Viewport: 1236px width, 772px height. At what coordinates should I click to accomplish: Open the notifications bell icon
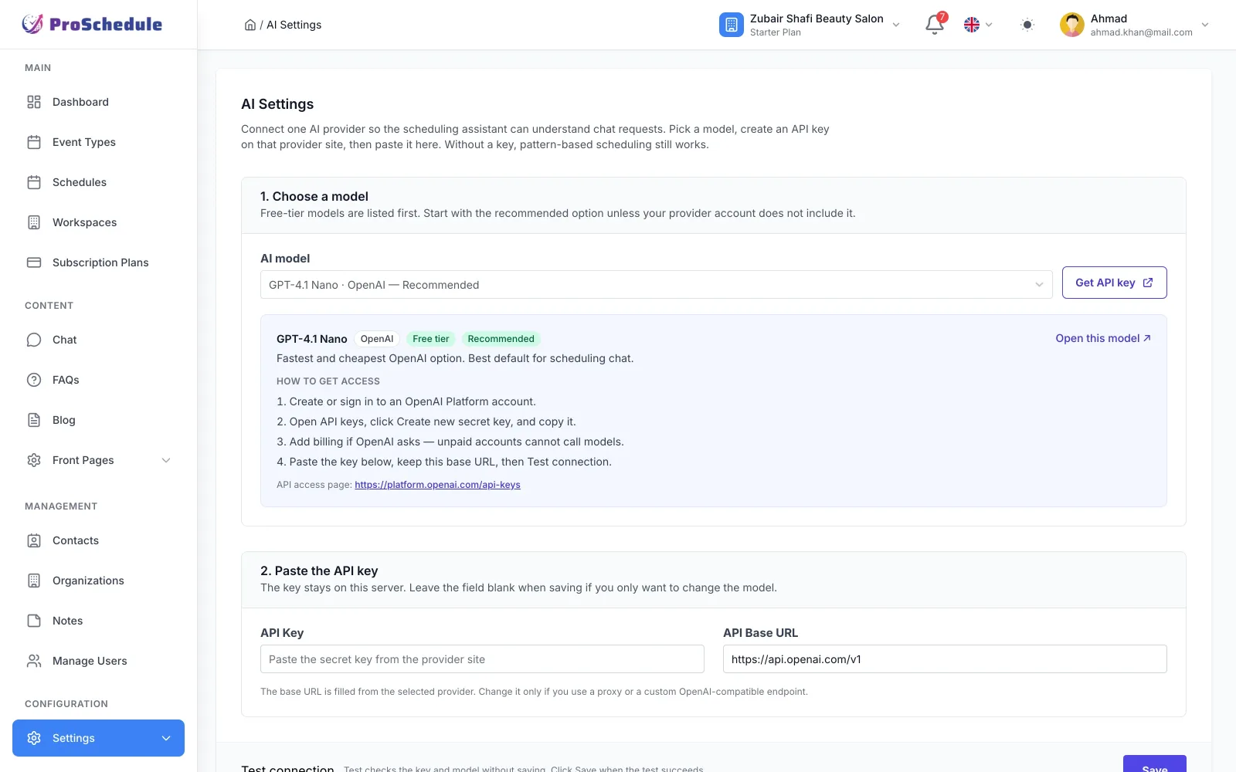(x=935, y=25)
